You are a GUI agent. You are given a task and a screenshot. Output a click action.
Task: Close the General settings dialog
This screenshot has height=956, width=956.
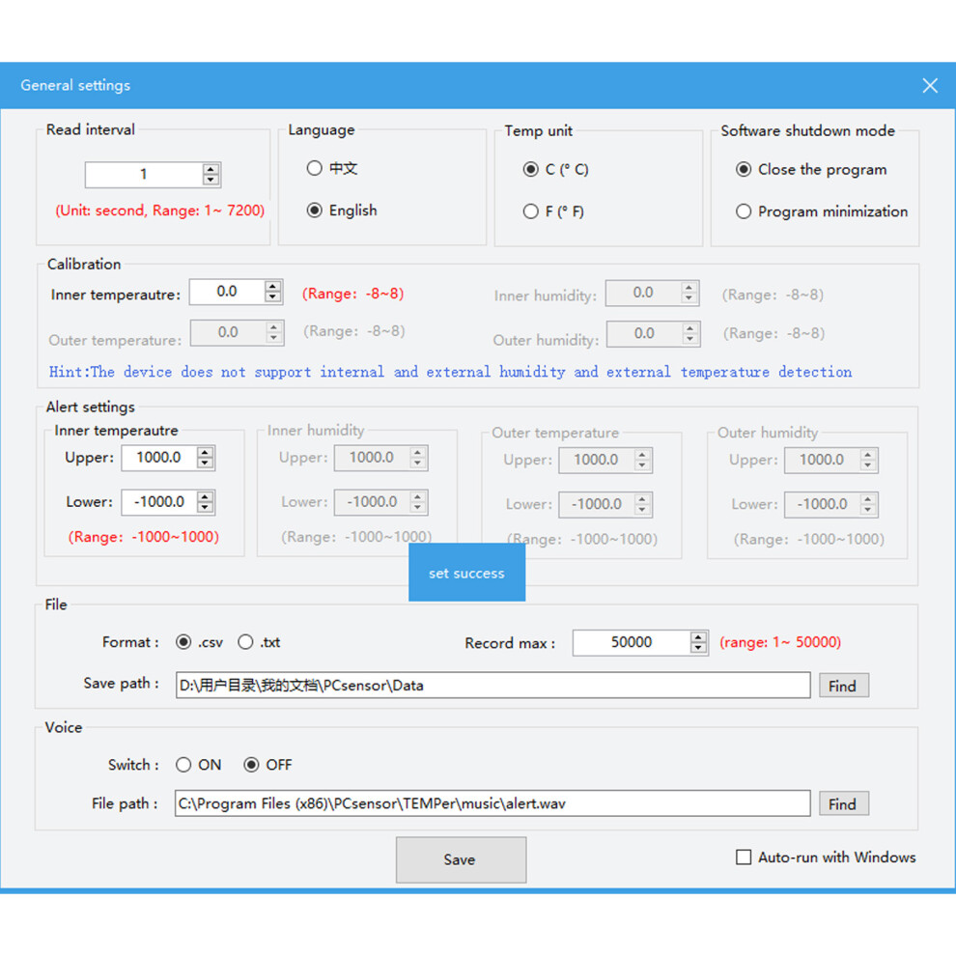929,85
